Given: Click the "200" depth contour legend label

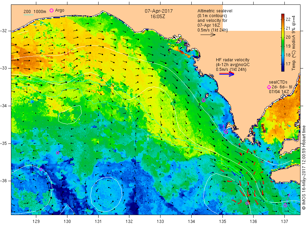Looking at the screenshot, I should tap(27, 12).
